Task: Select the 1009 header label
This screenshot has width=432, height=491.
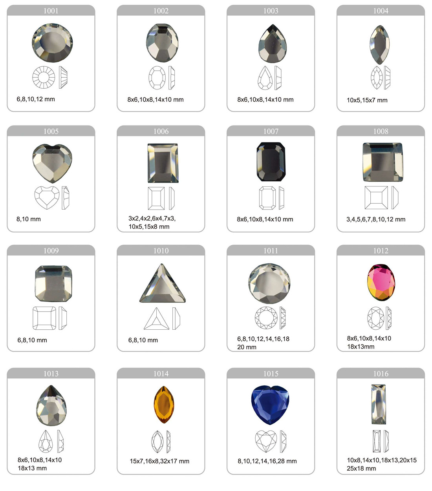Action: 51,250
